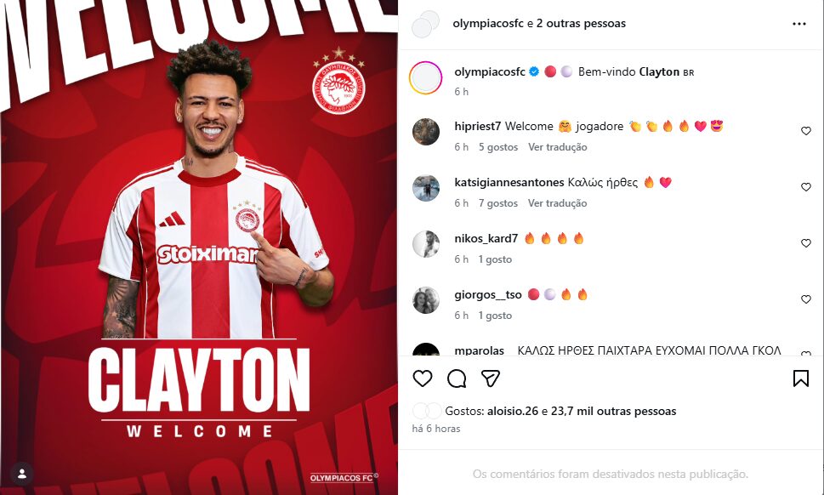The image size is (824, 495).
Task: Share post via paper plane icon
Action: (x=491, y=378)
